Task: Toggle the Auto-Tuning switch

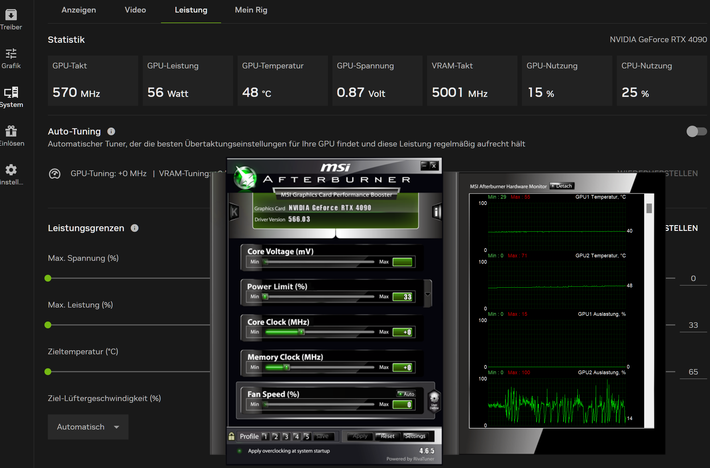Action: tap(696, 131)
